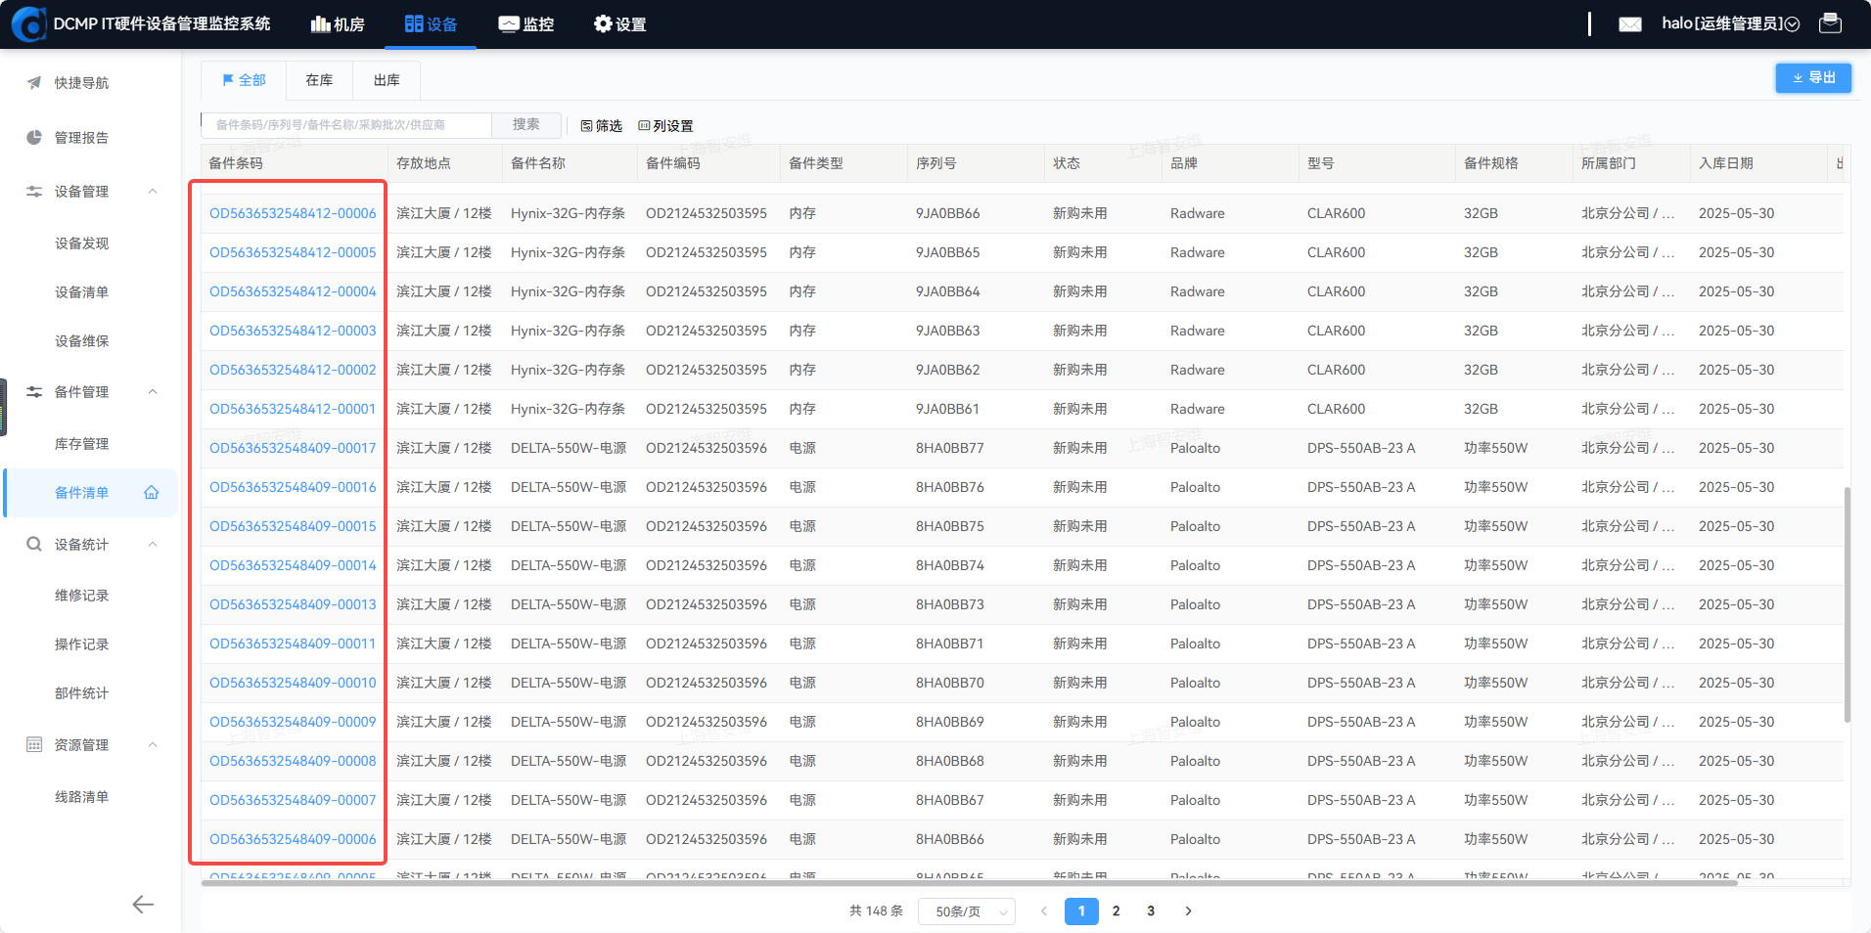Switch to the 在库 tab

click(319, 80)
